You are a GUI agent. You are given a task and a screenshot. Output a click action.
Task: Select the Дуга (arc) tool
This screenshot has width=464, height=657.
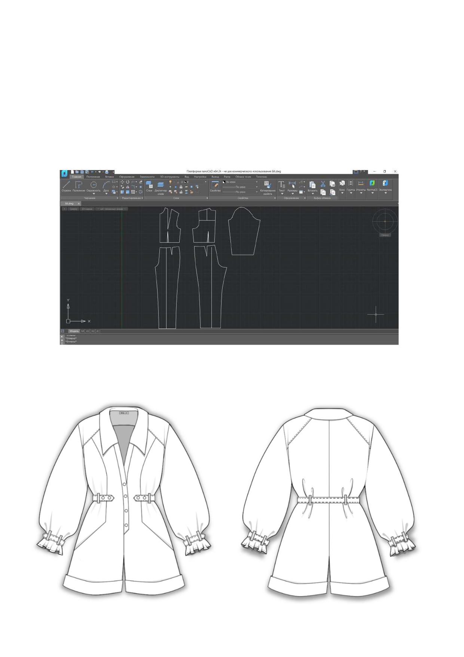pos(106,187)
